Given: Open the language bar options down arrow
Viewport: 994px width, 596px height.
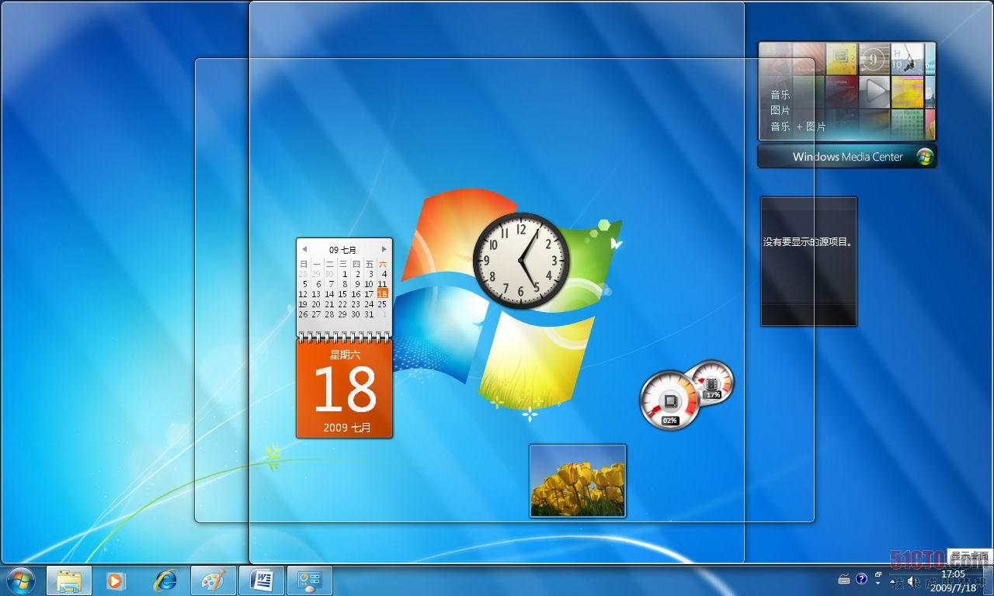Looking at the screenshot, I should (x=878, y=583).
